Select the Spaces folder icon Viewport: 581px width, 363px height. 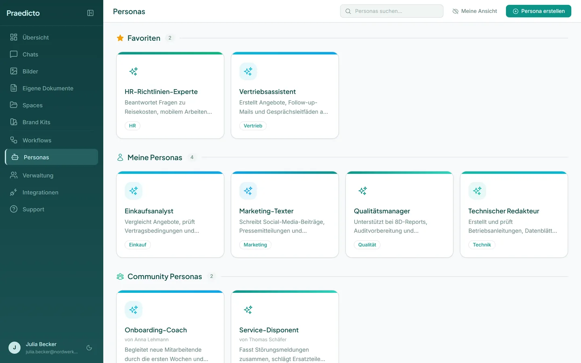click(14, 105)
